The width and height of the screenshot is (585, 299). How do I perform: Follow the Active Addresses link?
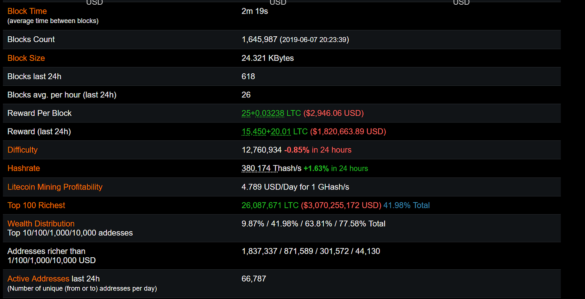click(x=38, y=279)
